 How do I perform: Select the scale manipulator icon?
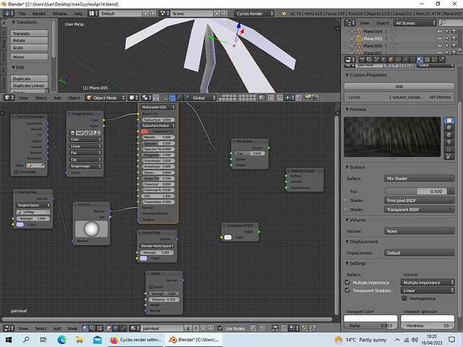[186, 98]
